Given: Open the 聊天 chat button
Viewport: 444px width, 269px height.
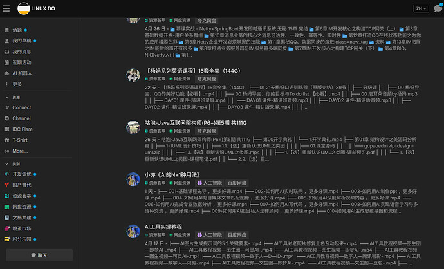Looking at the screenshot, I should pos(39,255).
